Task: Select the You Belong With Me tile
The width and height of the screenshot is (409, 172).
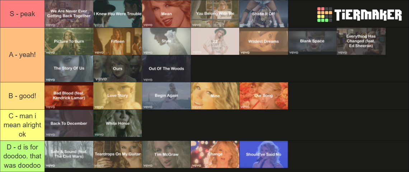Action: pyautogui.click(x=215, y=14)
